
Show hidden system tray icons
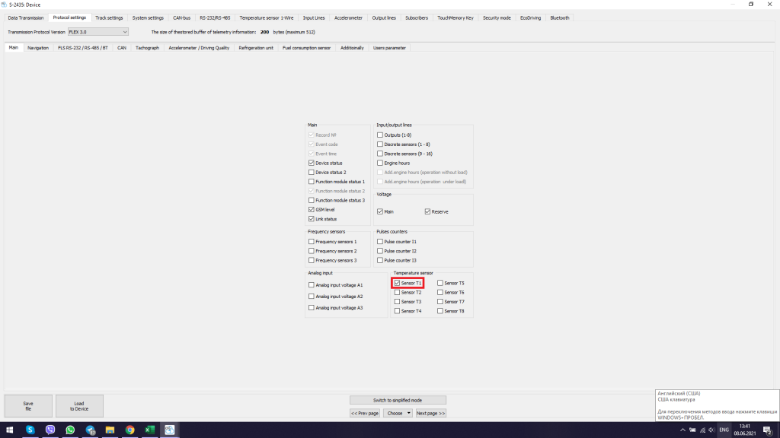pyautogui.click(x=682, y=430)
